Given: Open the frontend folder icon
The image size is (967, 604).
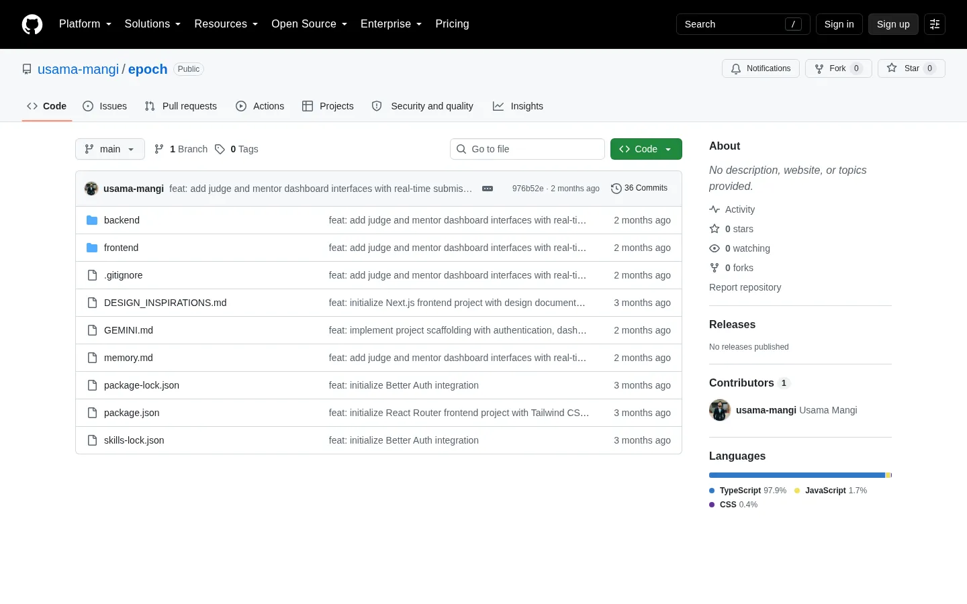Looking at the screenshot, I should (92, 248).
